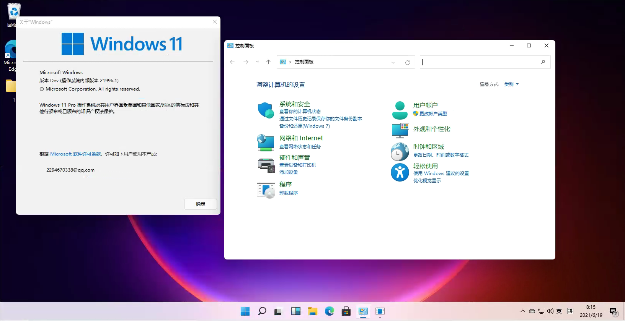Expand the 类别 view-by dropdown
The image size is (625, 321).
click(511, 84)
